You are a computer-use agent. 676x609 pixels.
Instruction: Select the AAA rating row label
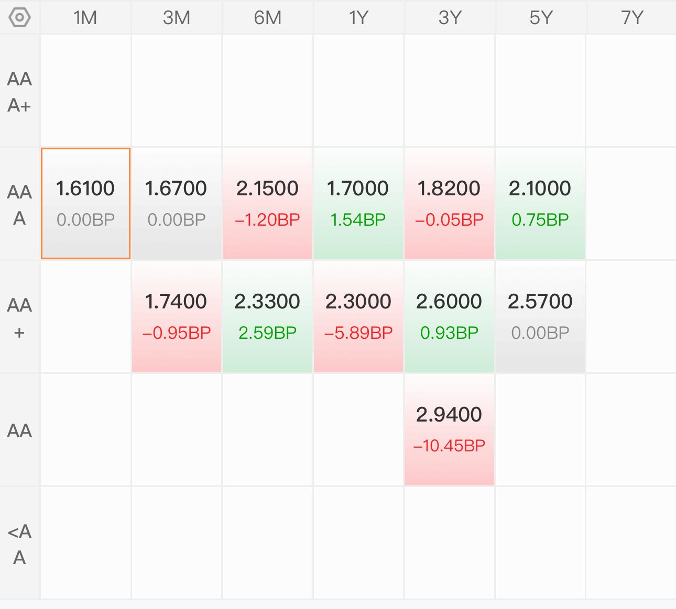click(x=20, y=204)
